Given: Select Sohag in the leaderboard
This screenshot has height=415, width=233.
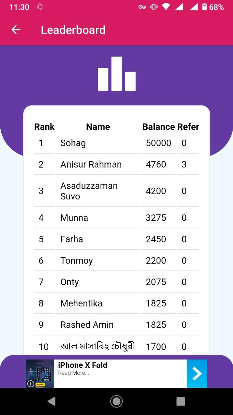Looking at the screenshot, I should 73,143.
